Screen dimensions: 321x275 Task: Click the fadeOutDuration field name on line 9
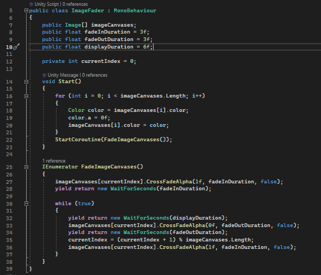109,39
